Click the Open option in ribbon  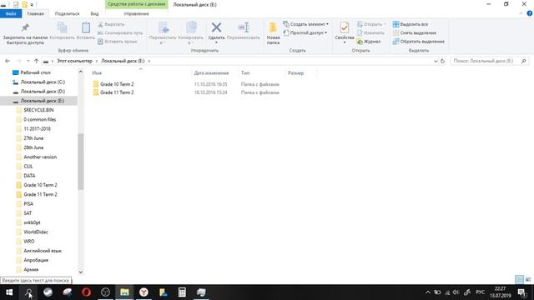point(371,24)
